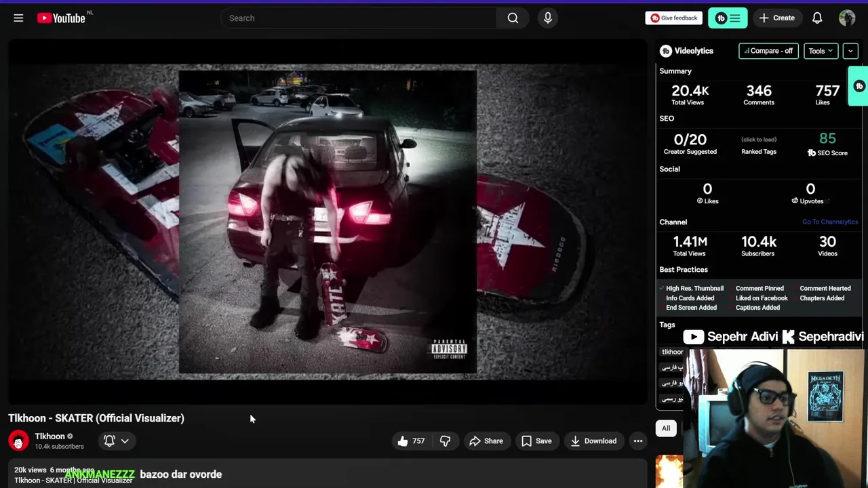Open the teal TubeBuddy menu button
This screenshot has height=488, width=868.
tap(728, 18)
